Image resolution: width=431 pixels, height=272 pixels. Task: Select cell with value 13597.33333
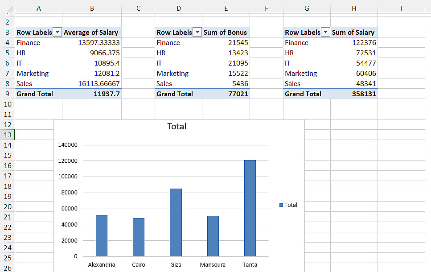(x=92, y=43)
